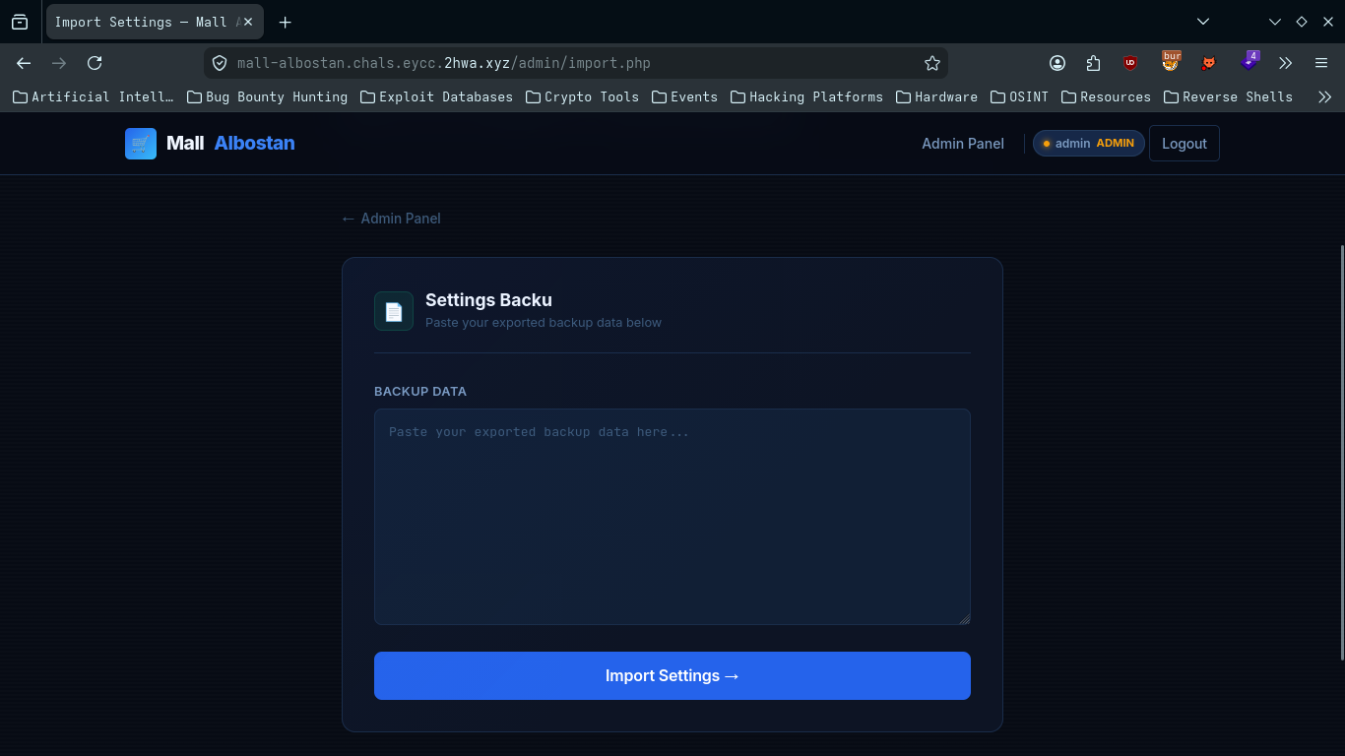1345x756 pixels.
Task: Open the Hardware bookmarks folder
Action: coord(936,96)
